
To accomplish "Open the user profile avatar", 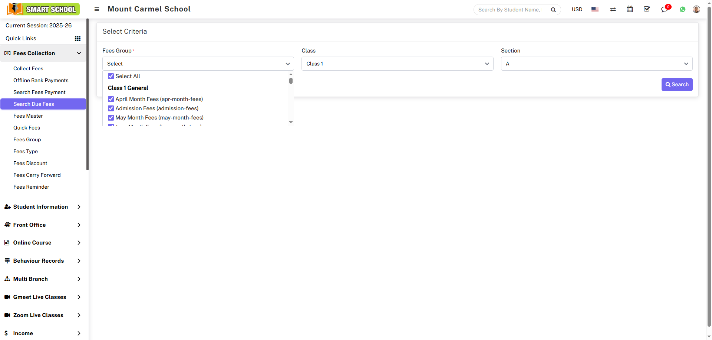I will [x=696, y=9].
